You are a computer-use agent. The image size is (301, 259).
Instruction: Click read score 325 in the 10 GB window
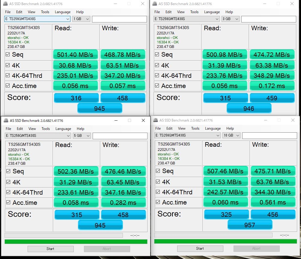[226, 214]
